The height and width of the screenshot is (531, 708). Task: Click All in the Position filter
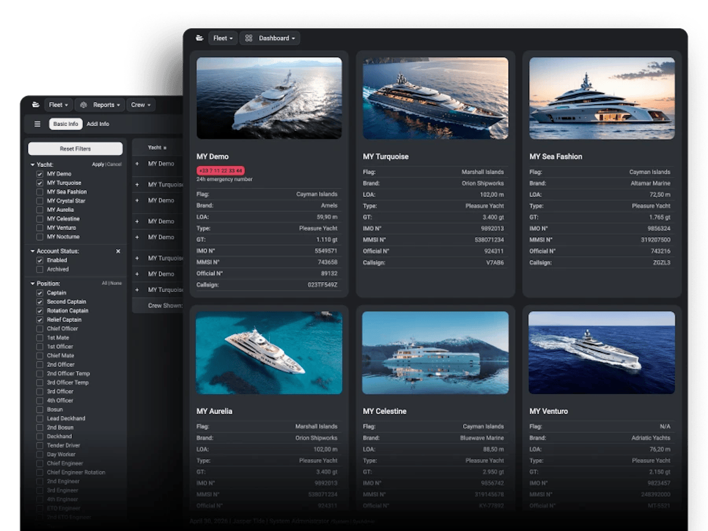click(104, 283)
